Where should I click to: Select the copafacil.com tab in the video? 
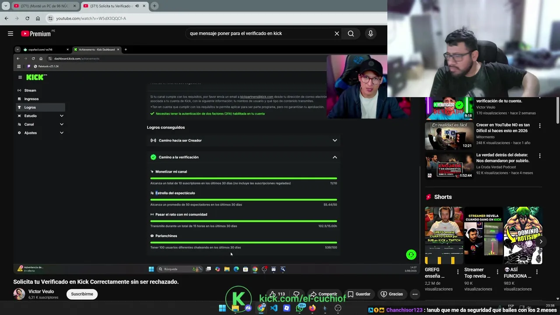46,49
